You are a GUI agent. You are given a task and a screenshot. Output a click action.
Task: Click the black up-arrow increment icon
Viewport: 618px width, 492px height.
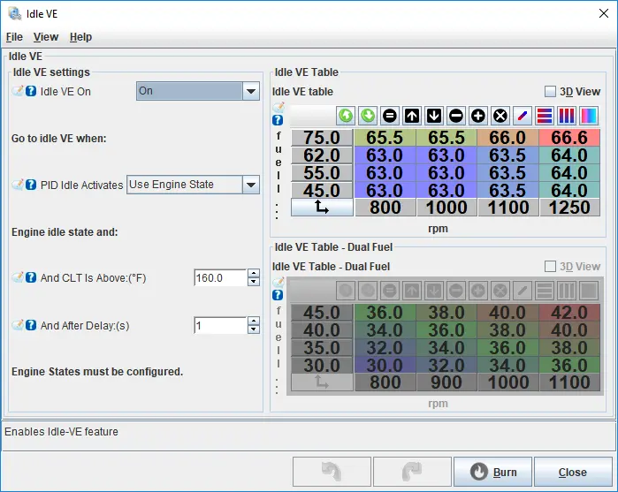click(x=412, y=116)
